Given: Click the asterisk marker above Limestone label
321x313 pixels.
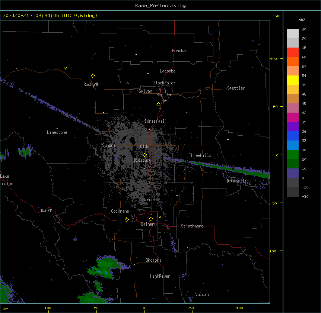Looking at the screenshot, I should [57, 128].
